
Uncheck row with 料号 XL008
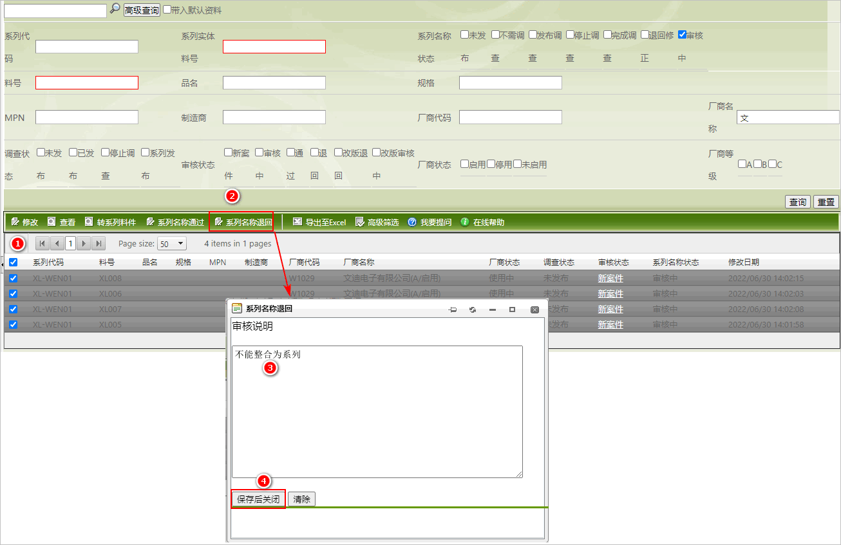tap(13, 278)
